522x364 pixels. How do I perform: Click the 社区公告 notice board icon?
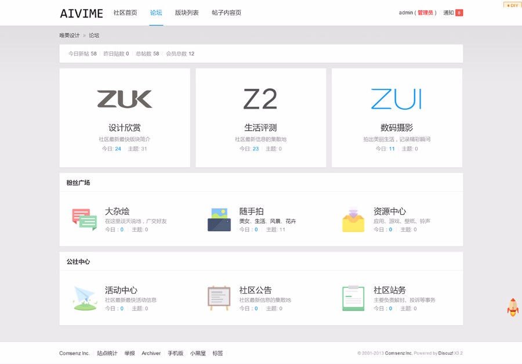pyautogui.click(x=219, y=298)
